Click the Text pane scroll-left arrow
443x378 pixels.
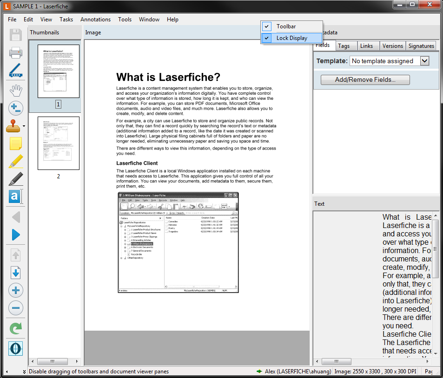point(317,361)
